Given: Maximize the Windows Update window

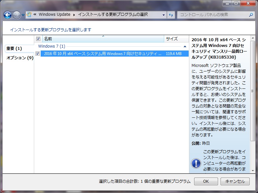Looking at the screenshot, I should (x=236, y=4).
